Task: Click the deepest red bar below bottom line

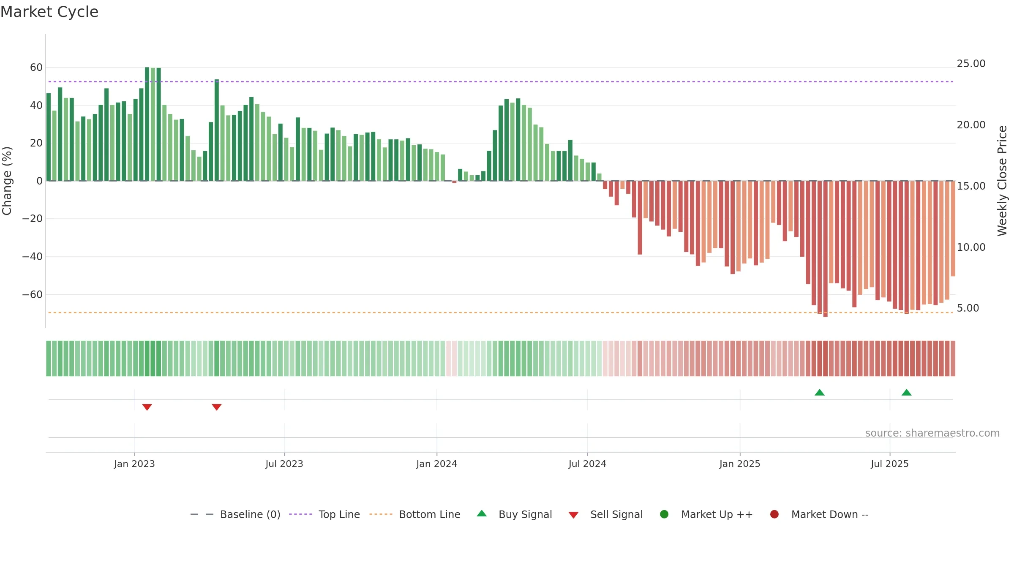Action: click(826, 249)
